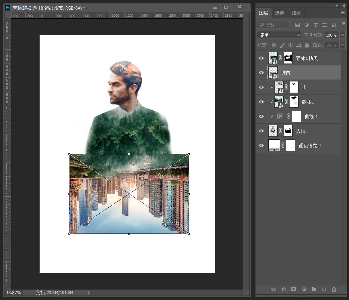Hide the 城市 layer
349x300 pixels.
pyautogui.click(x=261, y=73)
